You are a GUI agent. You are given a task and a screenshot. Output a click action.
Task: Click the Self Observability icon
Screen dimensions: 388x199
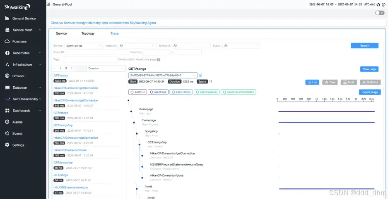[7, 99]
